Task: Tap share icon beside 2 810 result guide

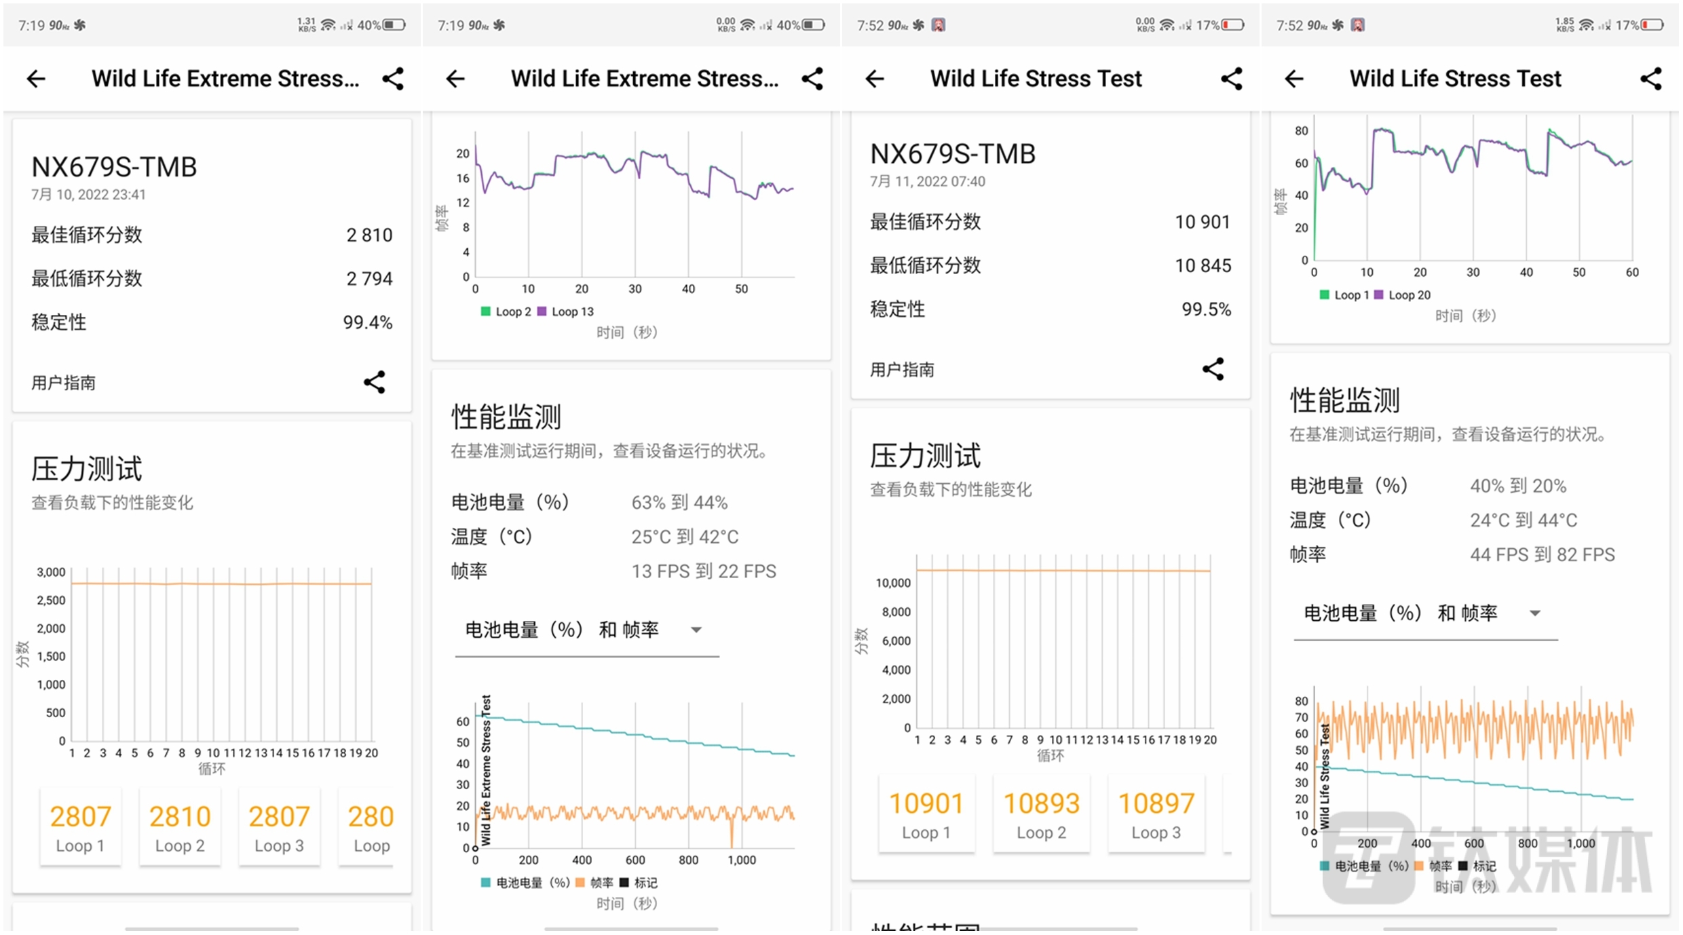Action: (374, 382)
